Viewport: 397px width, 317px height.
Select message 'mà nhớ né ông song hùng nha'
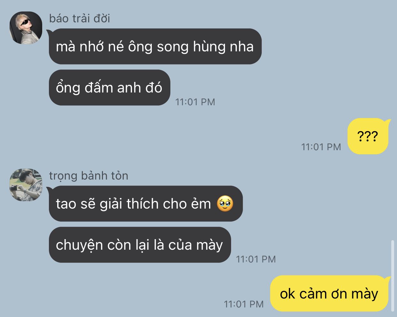pyautogui.click(x=155, y=47)
